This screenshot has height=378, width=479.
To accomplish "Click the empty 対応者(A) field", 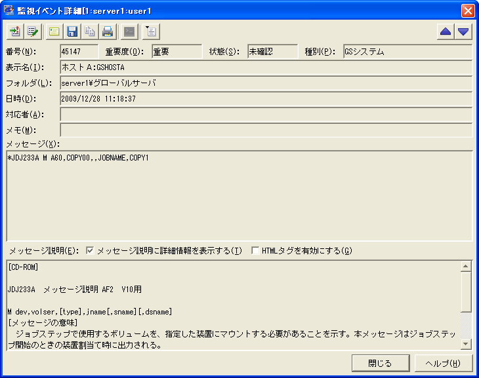I will pos(266,115).
